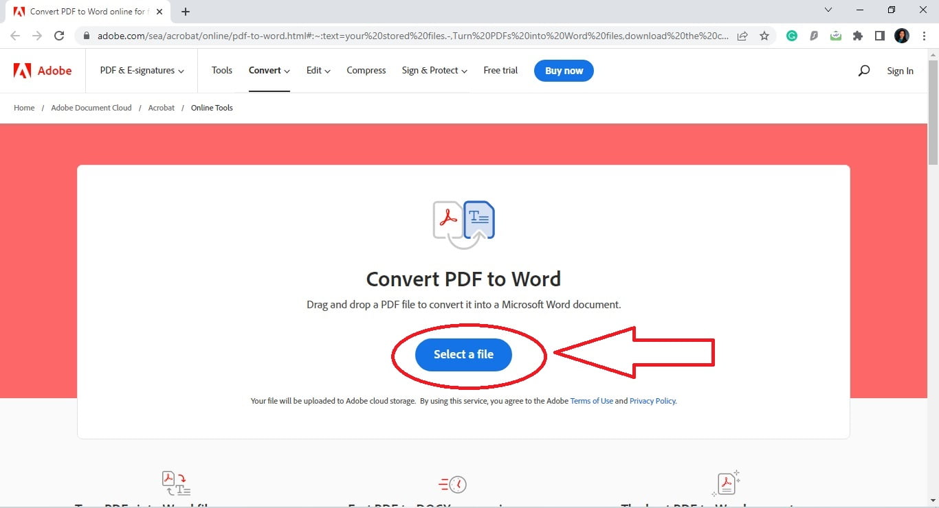Open the Compress menu item
The height and width of the screenshot is (508, 939).
click(366, 70)
